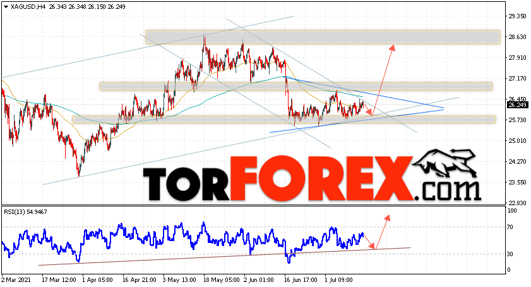Image resolution: width=531 pixels, height=287 pixels.
Task: Select the current price label 26.249
Action: point(517,105)
